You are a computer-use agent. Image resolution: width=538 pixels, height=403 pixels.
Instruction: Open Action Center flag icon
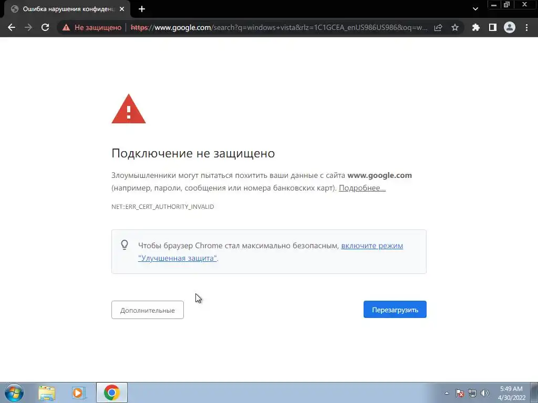coord(460,393)
